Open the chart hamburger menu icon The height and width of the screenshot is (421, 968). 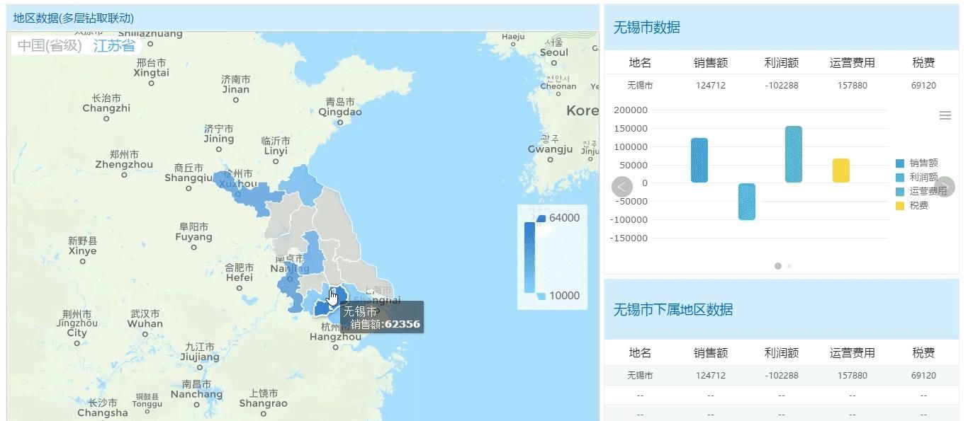[x=945, y=115]
